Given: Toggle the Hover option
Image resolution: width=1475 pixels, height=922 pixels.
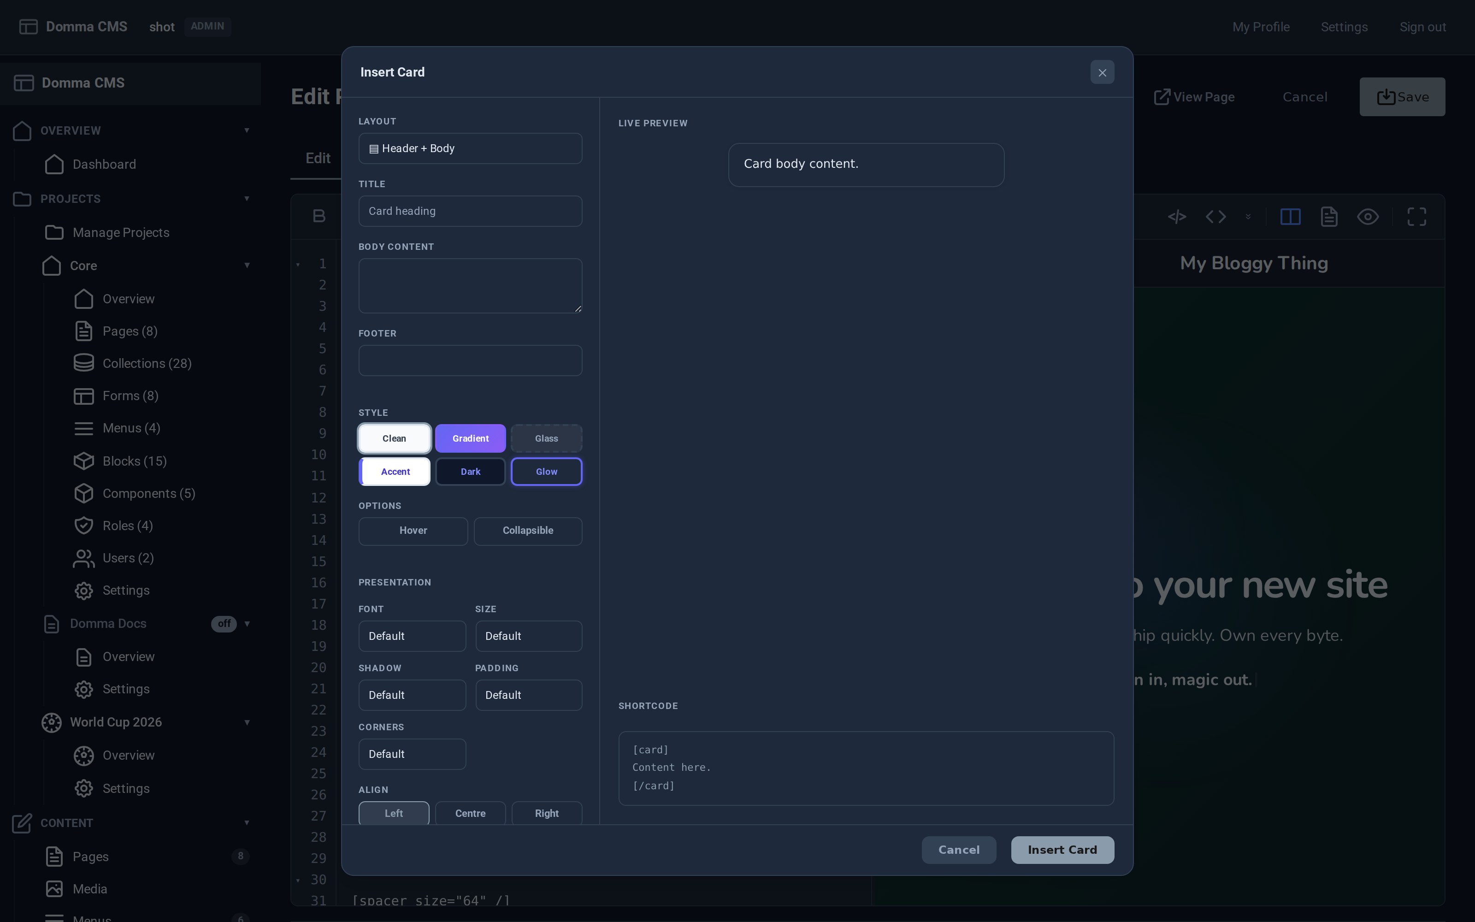Looking at the screenshot, I should coord(413,531).
